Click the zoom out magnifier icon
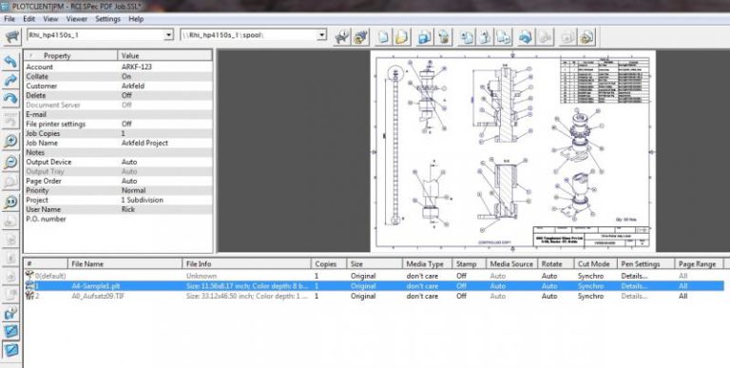This screenshot has width=730, height=368. click(x=10, y=162)
